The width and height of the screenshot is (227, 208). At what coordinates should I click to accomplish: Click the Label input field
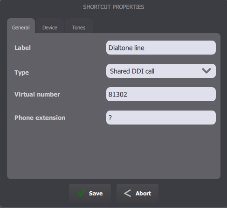pos(161,48)
